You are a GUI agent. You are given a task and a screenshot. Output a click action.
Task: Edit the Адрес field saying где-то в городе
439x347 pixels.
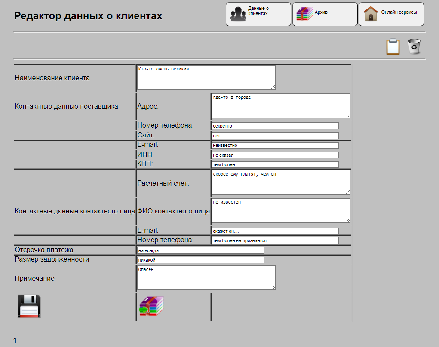point(280,106)
